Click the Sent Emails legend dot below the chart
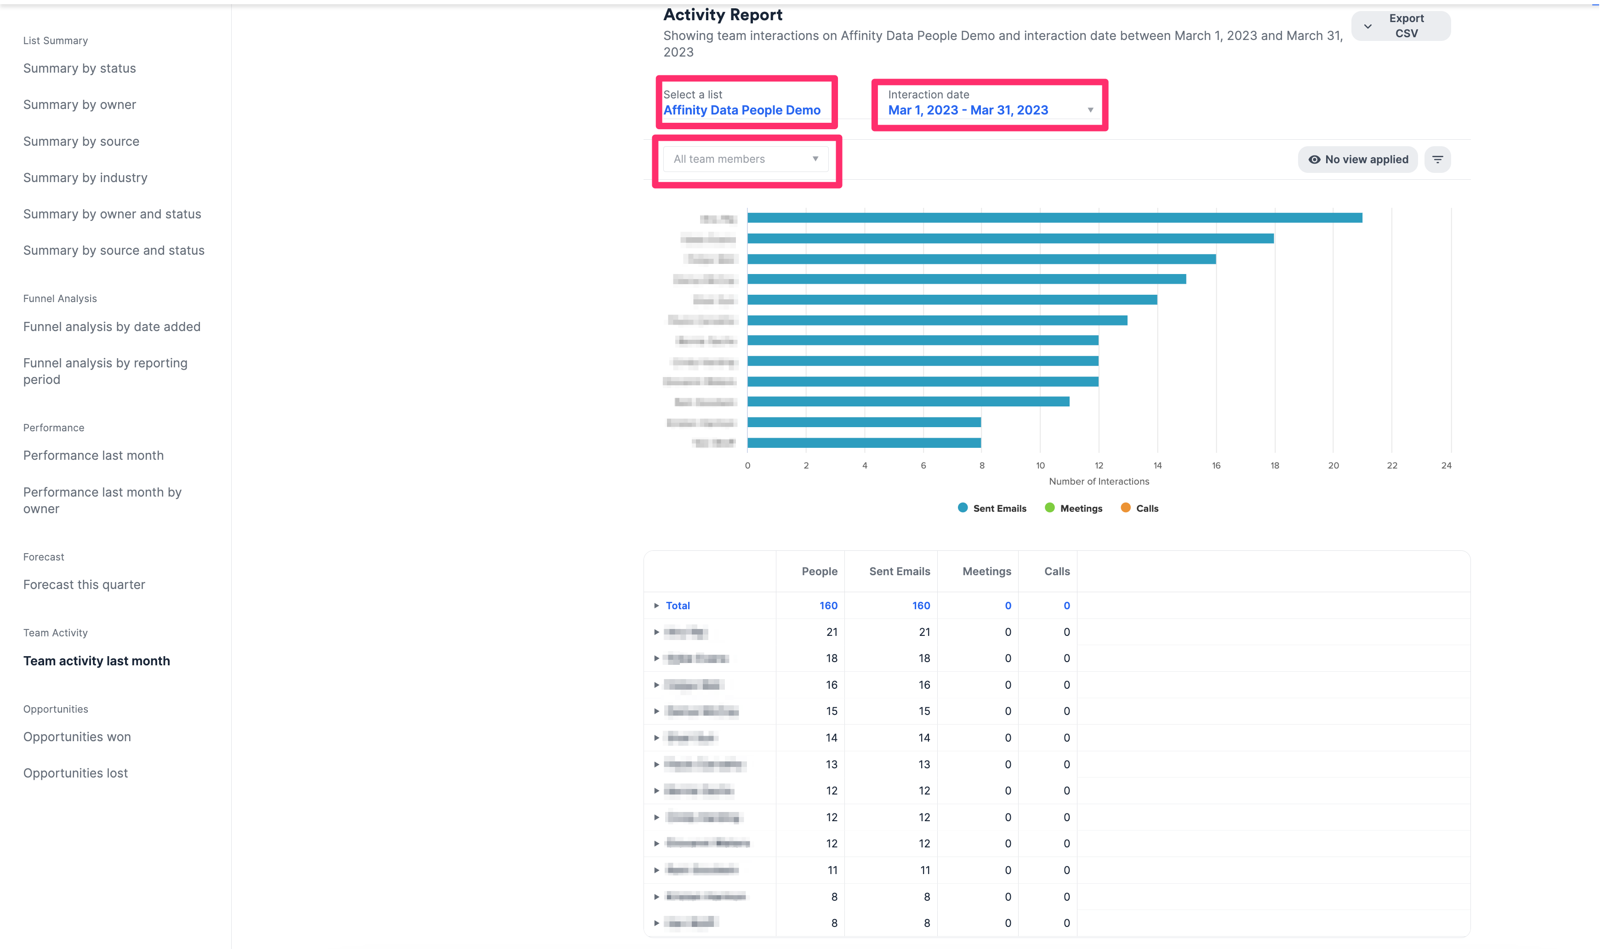 click(x=963, y=507)
